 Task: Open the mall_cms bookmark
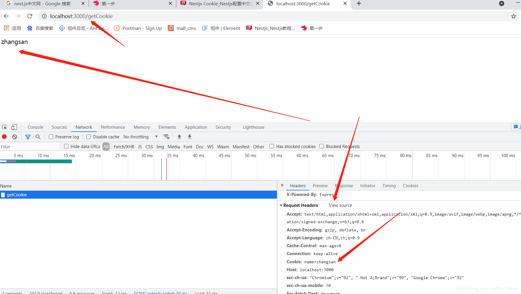click(x=182, y=28)
